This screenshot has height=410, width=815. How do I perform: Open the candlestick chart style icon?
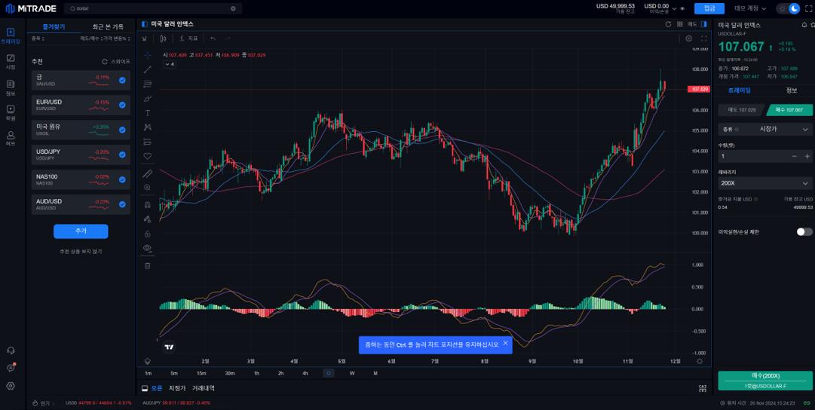point(145,38)
